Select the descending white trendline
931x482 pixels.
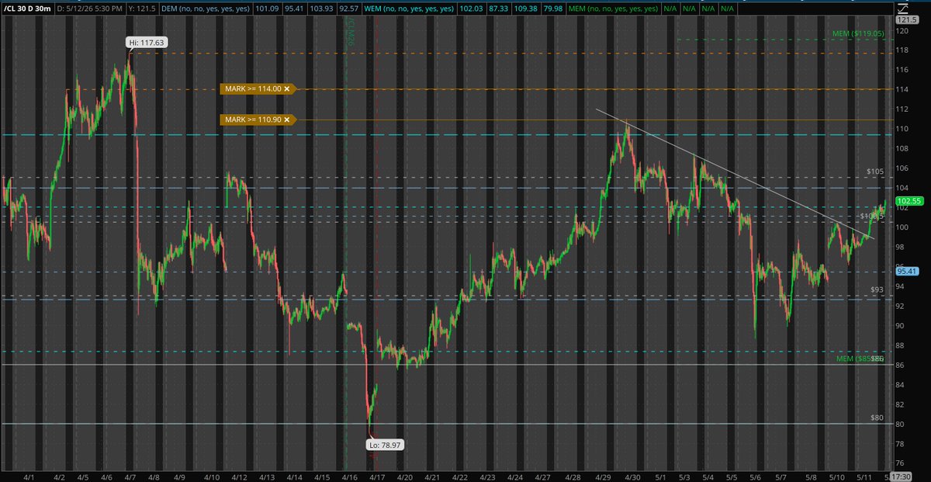coord(735,173)
